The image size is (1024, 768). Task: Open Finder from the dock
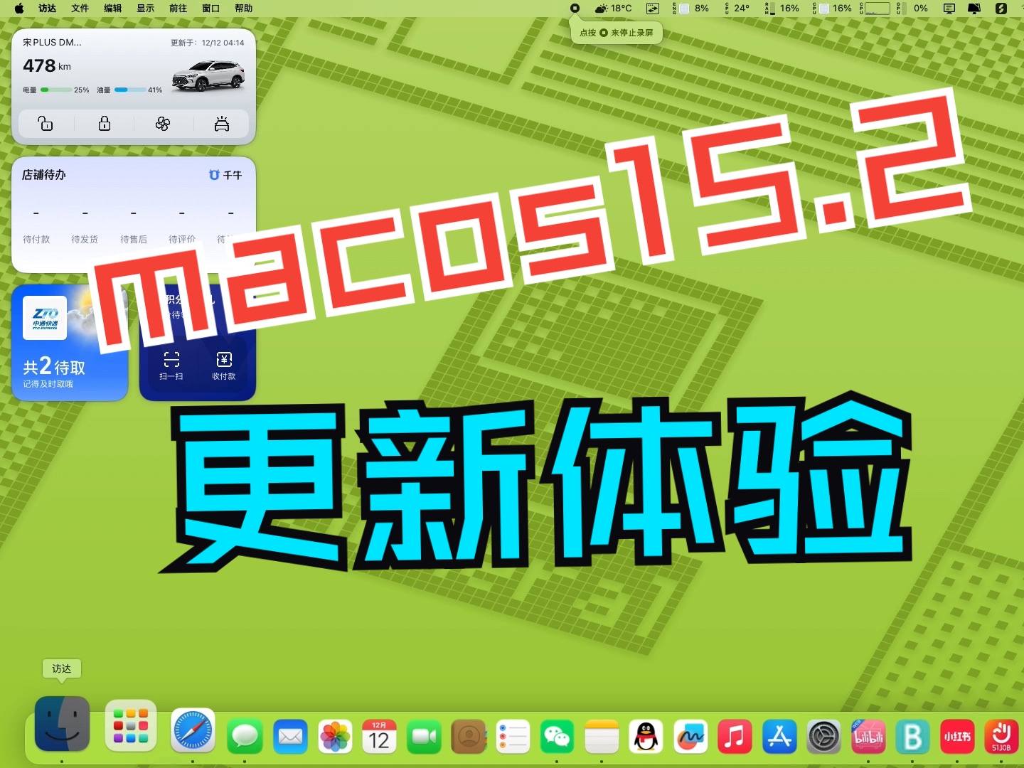pos(63,724)
